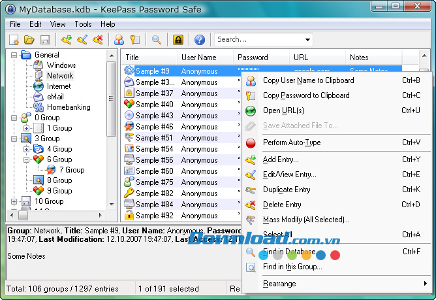This screenshot has width=436, height=300.
Task: Expand the 1 Group tree node
Action: pos(26,128)
